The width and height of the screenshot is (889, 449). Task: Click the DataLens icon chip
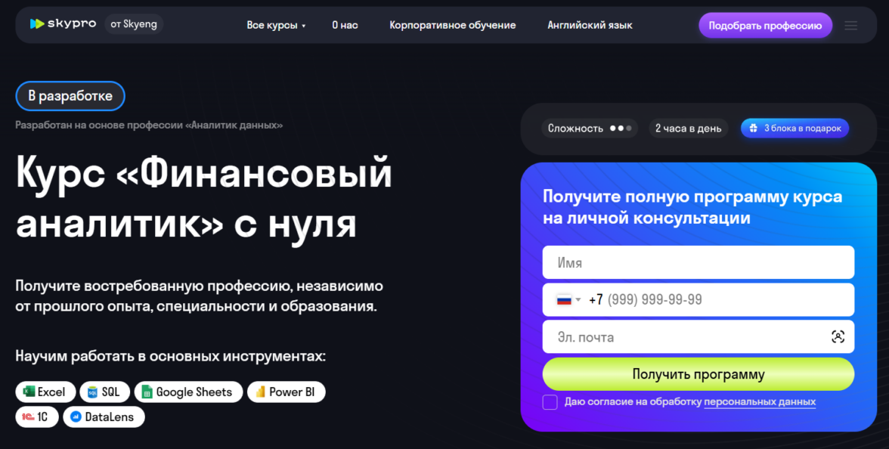[x=104, y=416]
